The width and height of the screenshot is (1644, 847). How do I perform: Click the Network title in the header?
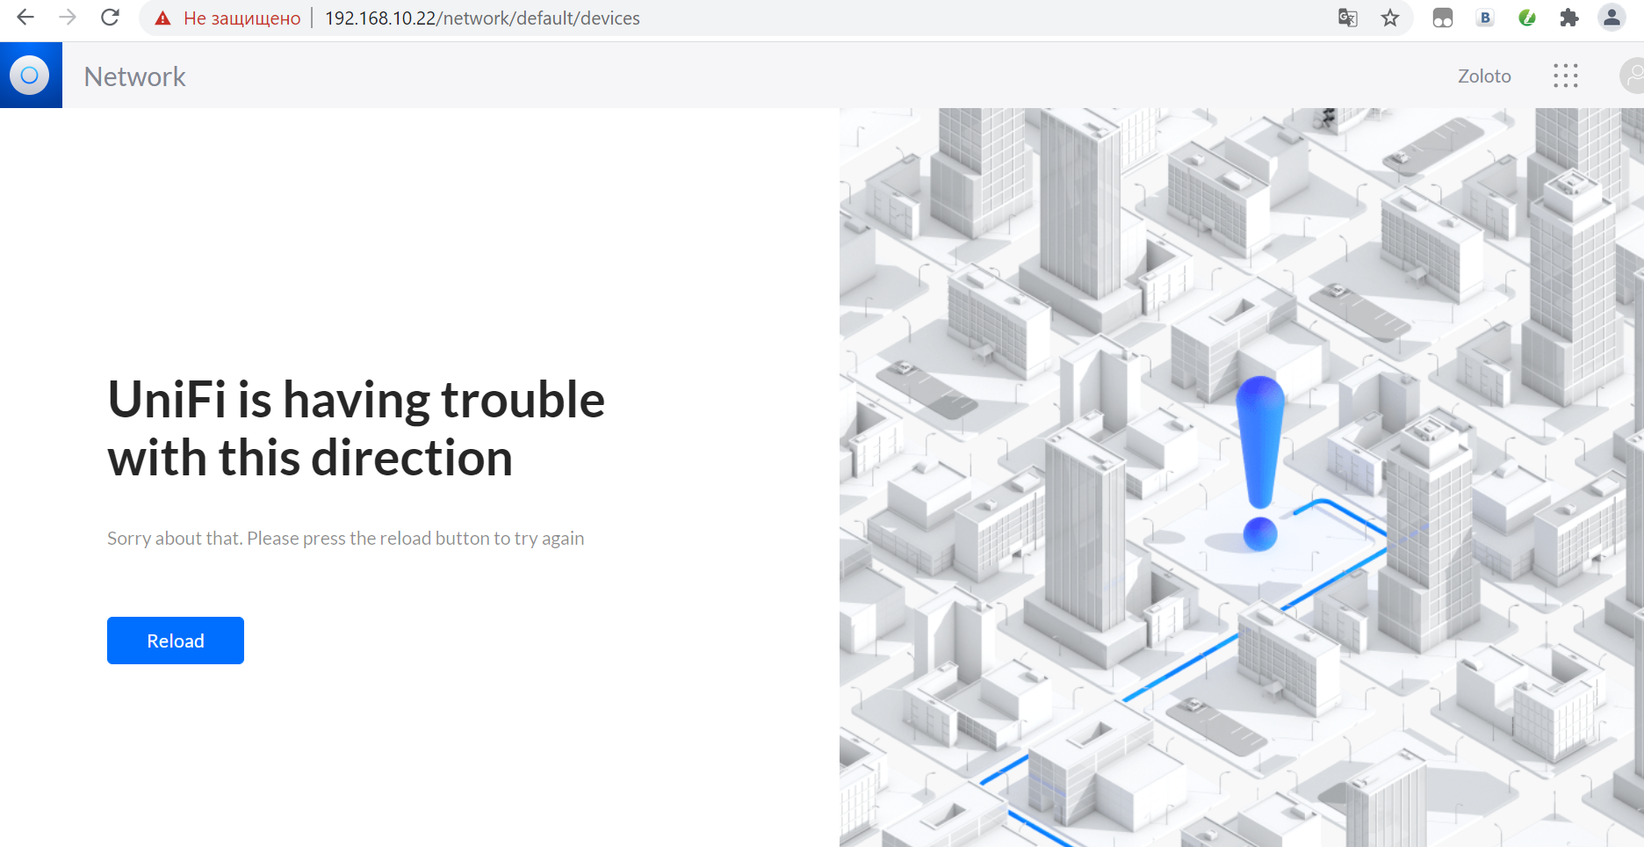pyautogui.click(x=134, y=76)
